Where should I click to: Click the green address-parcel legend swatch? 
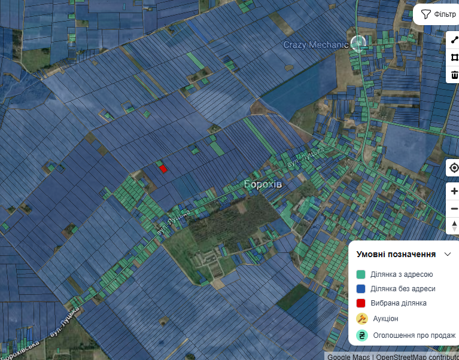point(361,274)
